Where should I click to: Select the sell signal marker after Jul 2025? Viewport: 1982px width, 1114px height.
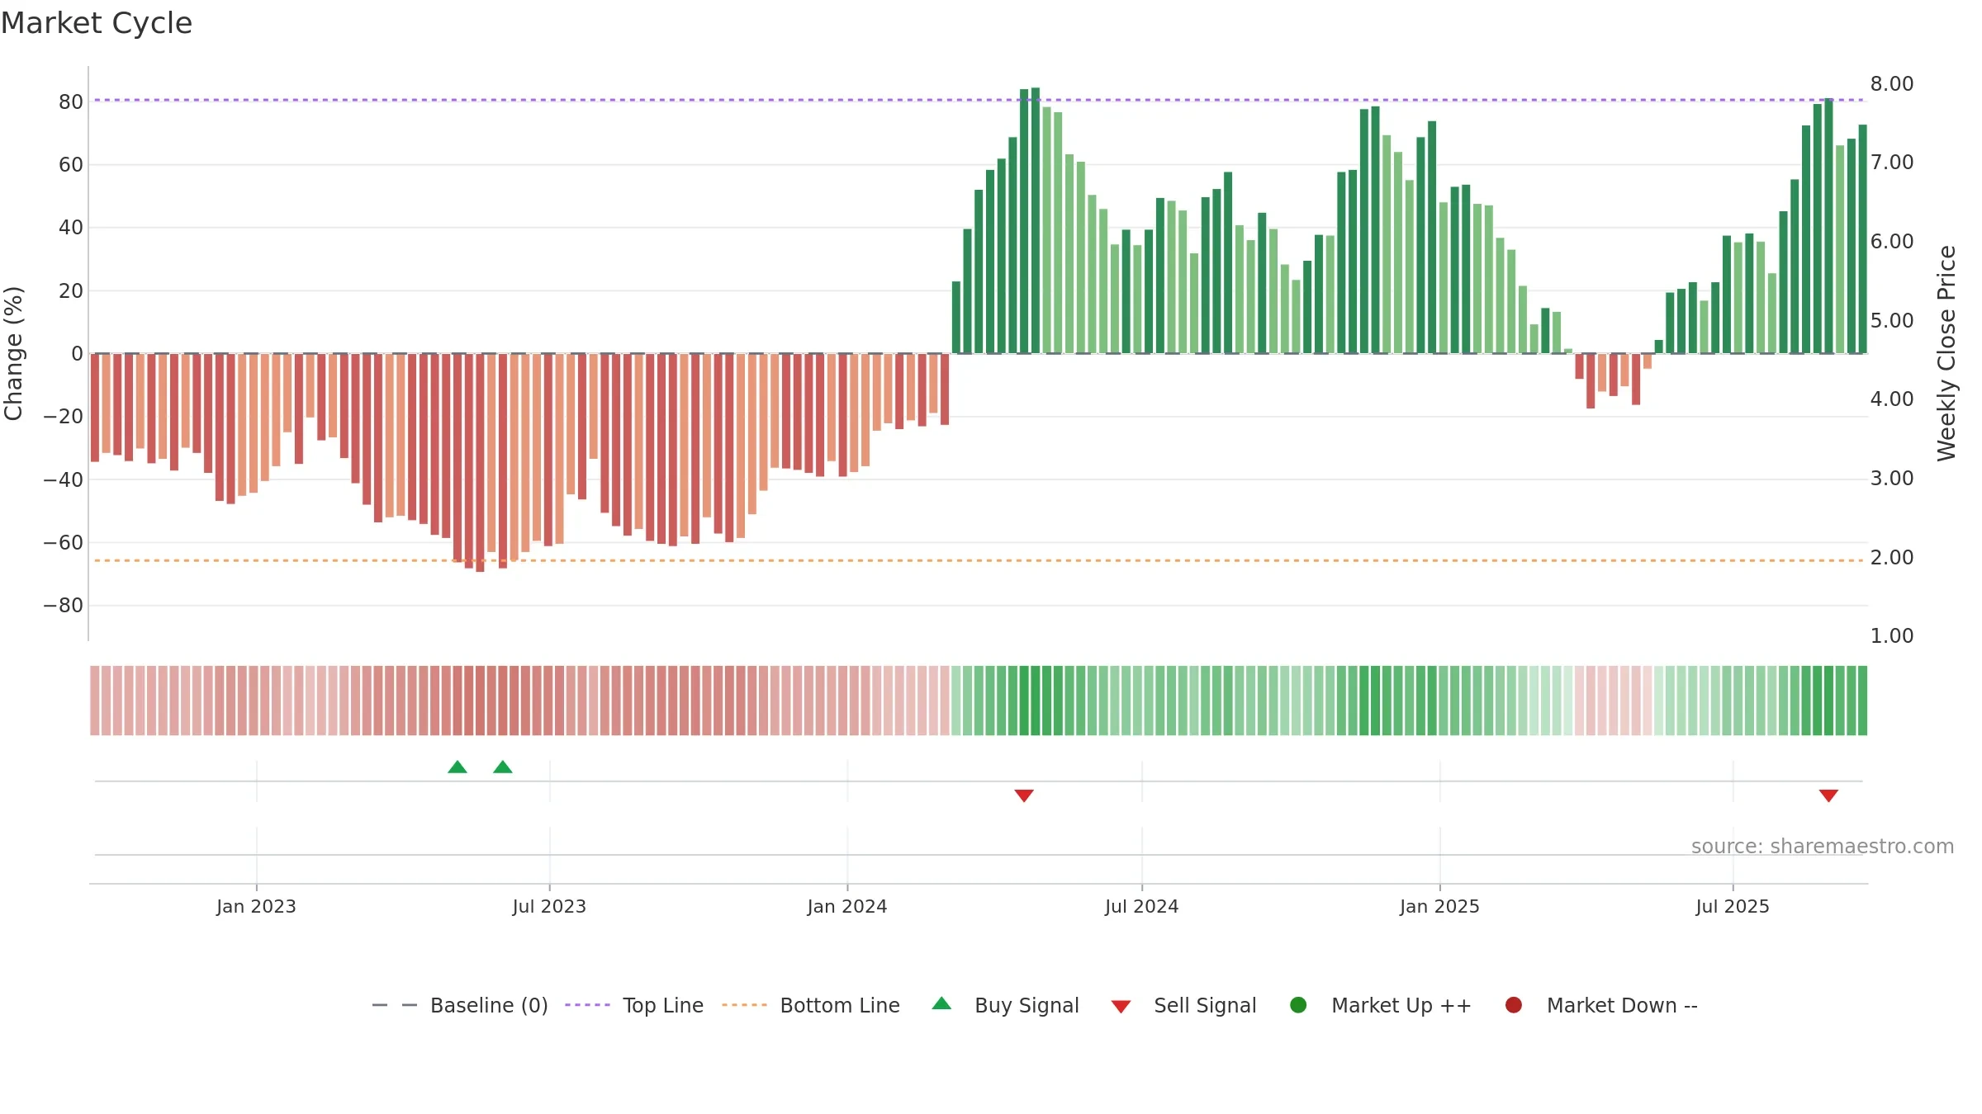(x=1828, y=795)
